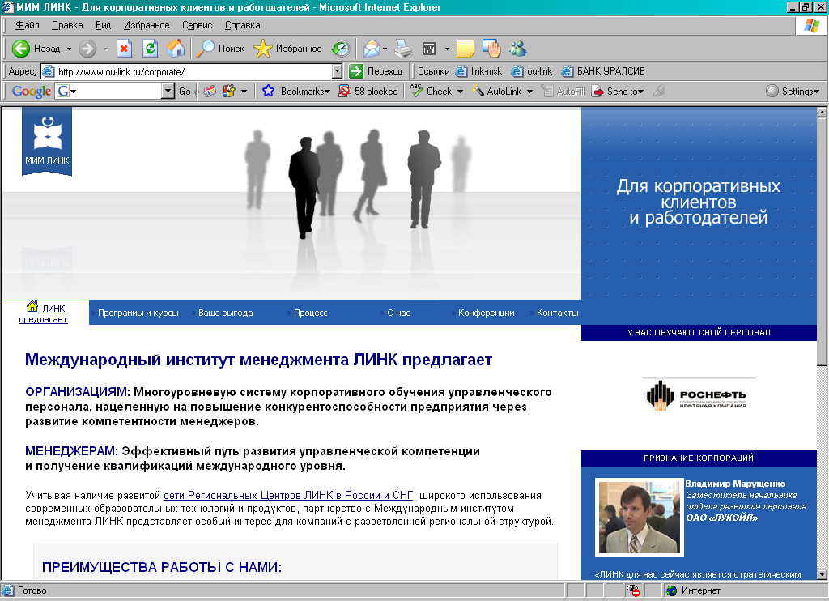Select the Контакты nav tab
The height and width of the screenshot is (601, 829).
pos(557,313)
